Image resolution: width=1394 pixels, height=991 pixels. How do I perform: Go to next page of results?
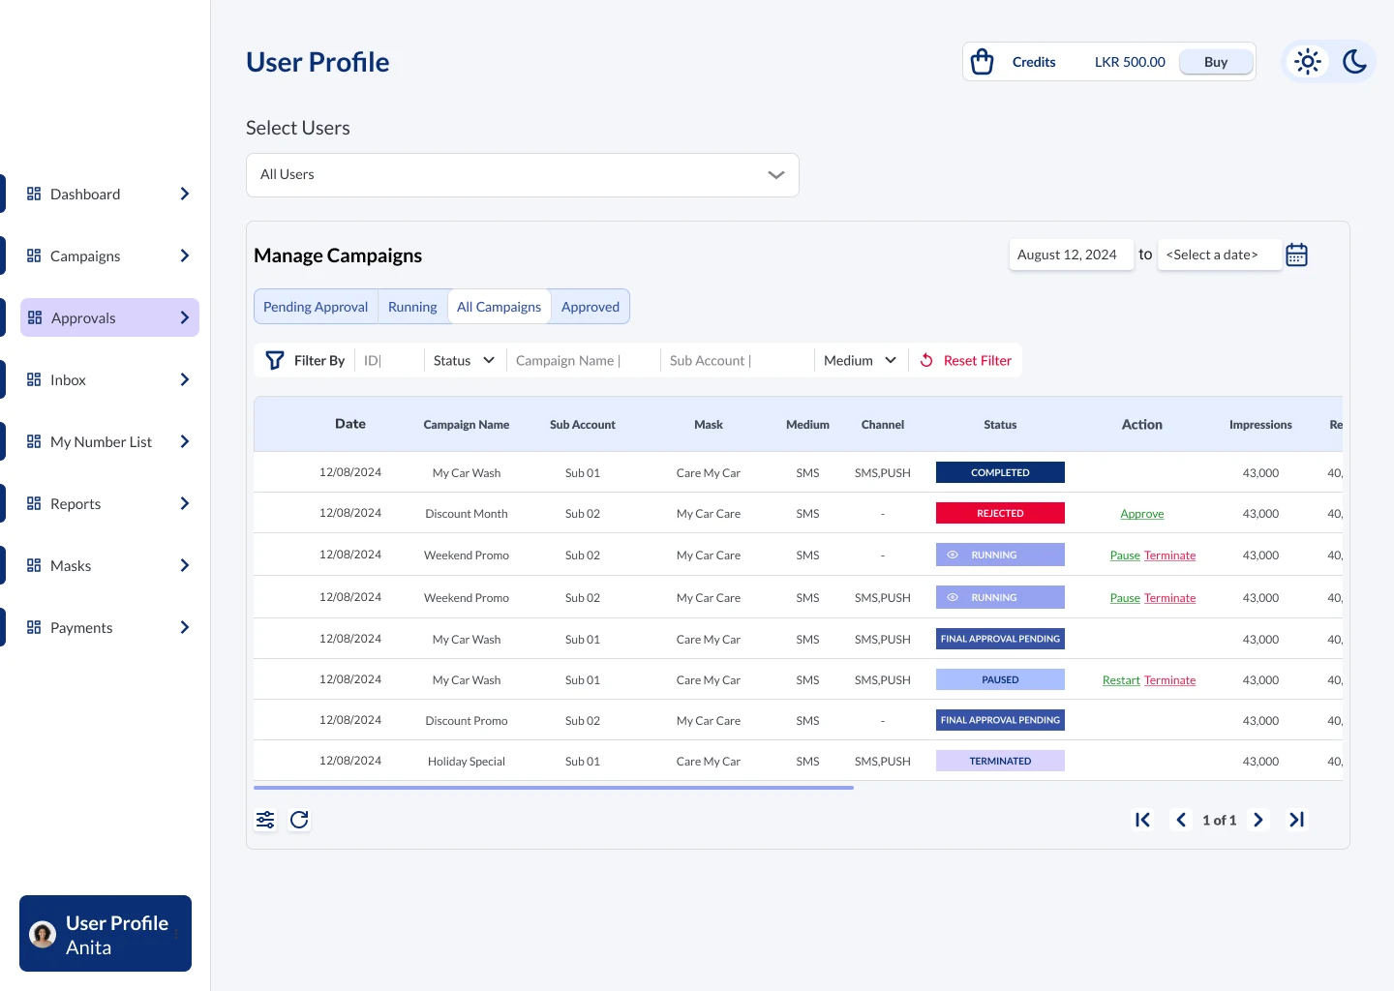coord(1258,820)
